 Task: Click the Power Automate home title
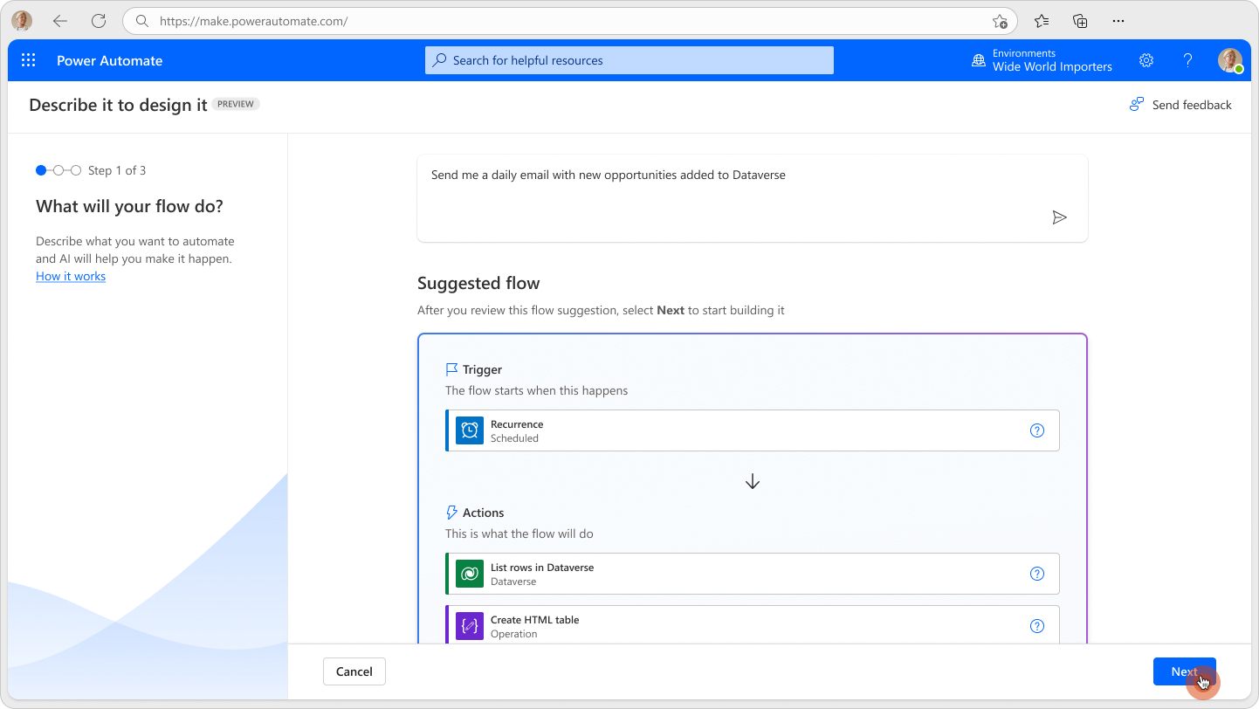[109, 60]
